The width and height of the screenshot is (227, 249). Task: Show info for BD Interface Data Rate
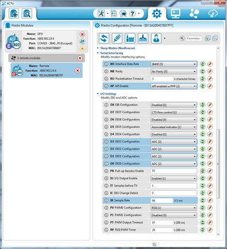106,64
